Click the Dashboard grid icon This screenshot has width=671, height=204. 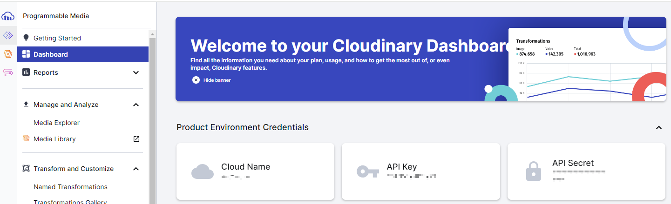tap(26, 54)
